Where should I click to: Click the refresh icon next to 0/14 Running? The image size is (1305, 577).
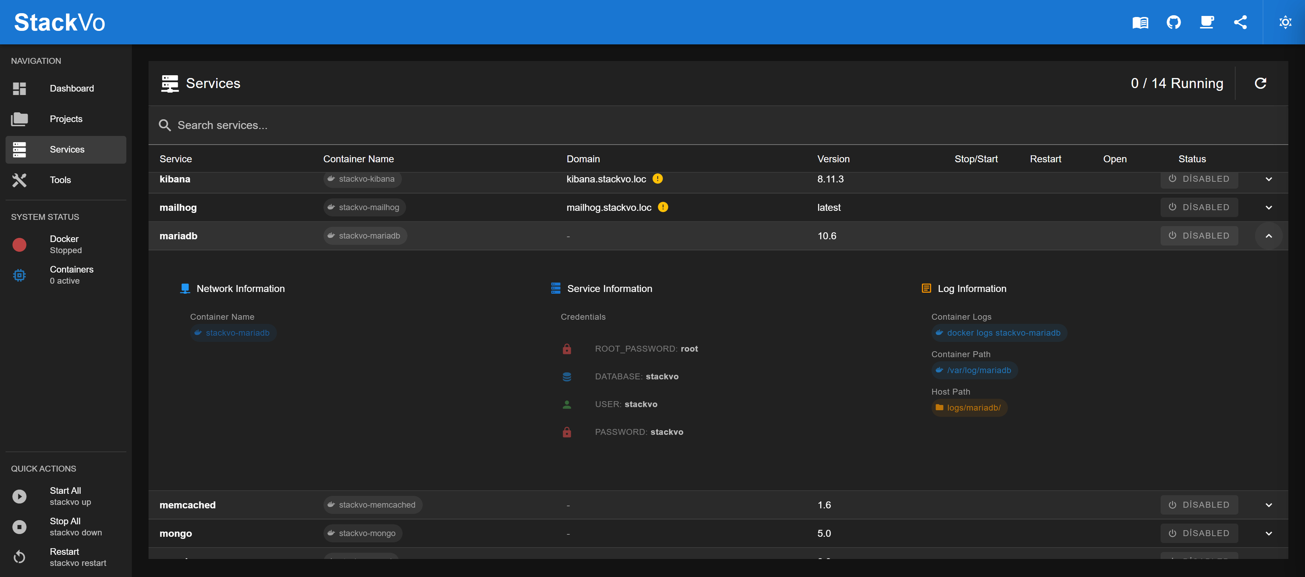[x=1261, y=83]
